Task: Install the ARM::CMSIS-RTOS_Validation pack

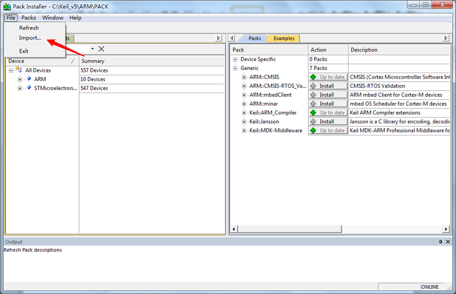Action: (328, 86)
